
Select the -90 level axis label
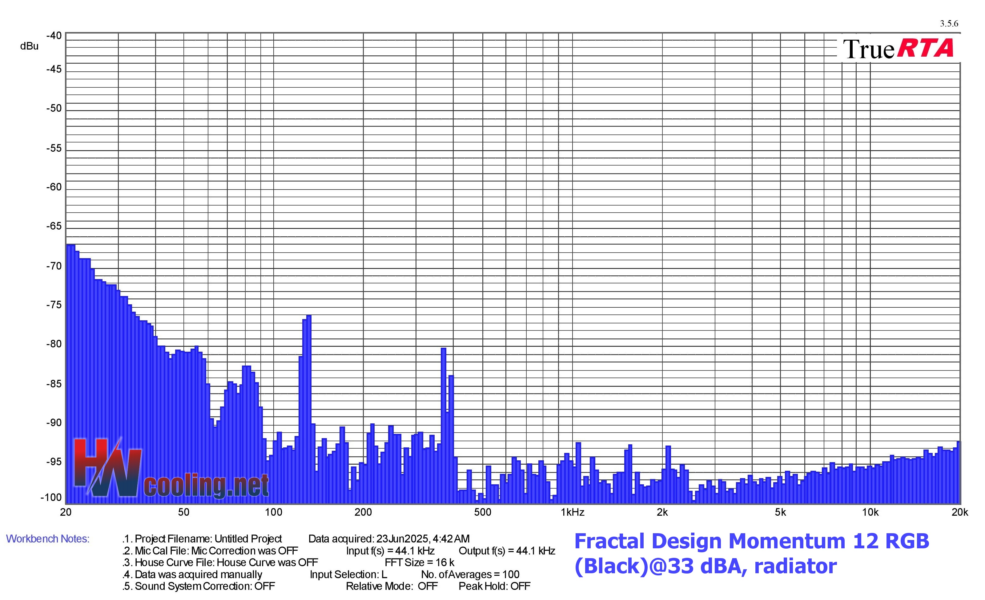coord(54,423)
